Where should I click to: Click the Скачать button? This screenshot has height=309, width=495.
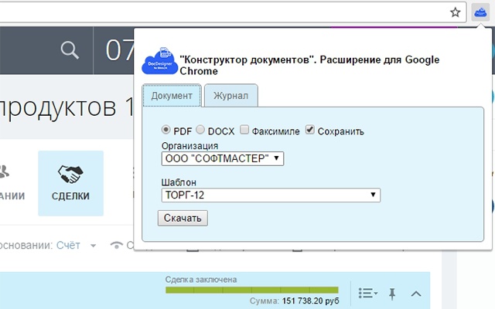(183, 218)
